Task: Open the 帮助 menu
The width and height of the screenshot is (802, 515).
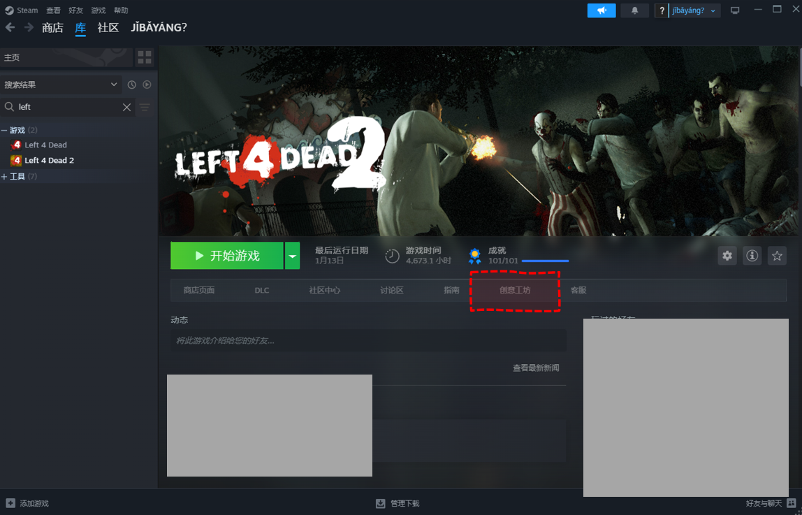Action: coord(121,10)
